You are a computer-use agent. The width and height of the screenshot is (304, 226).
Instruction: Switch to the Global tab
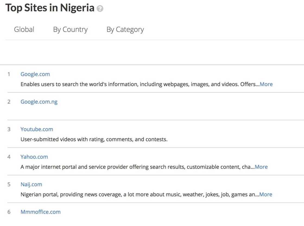click(24, 29)
